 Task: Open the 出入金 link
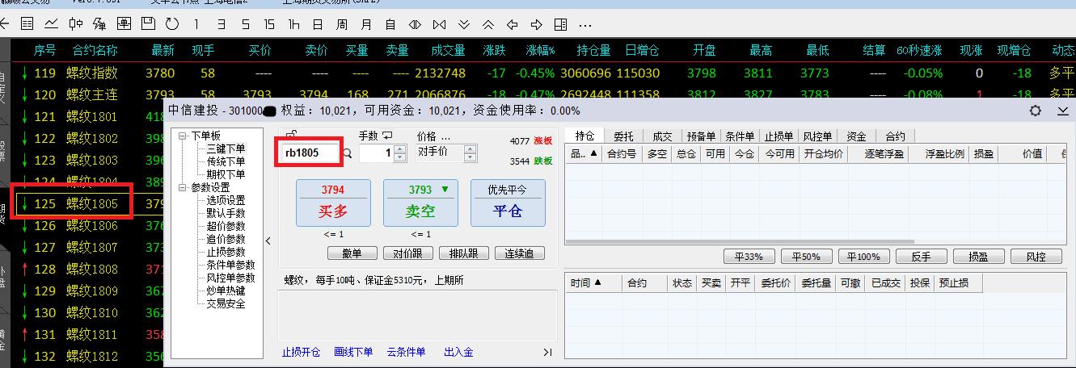pyautogui.click(x=458, y=352)
